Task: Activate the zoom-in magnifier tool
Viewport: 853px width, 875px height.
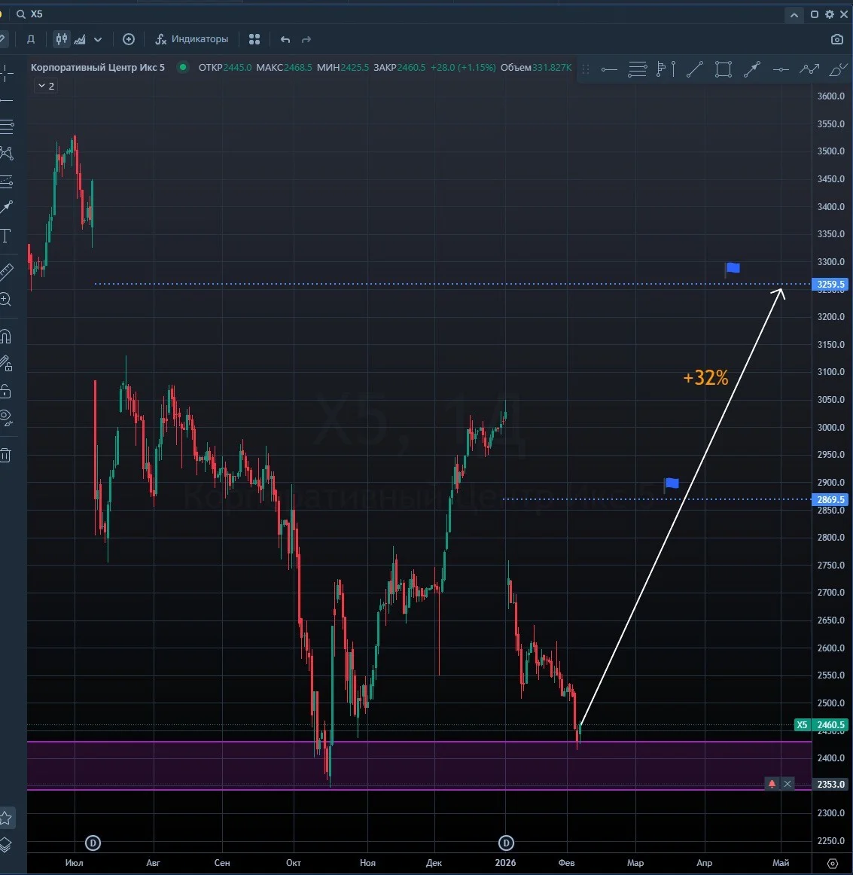Action: tap(5, 300)
